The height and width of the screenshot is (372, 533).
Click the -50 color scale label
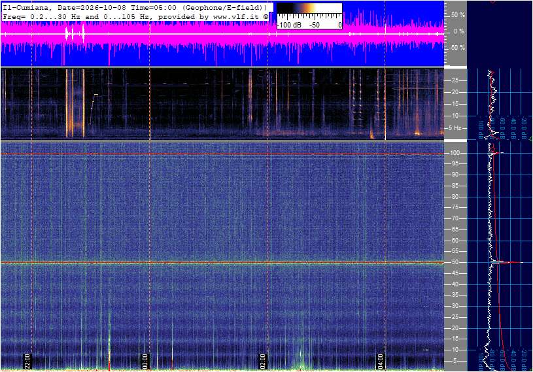tap(314, 25)
